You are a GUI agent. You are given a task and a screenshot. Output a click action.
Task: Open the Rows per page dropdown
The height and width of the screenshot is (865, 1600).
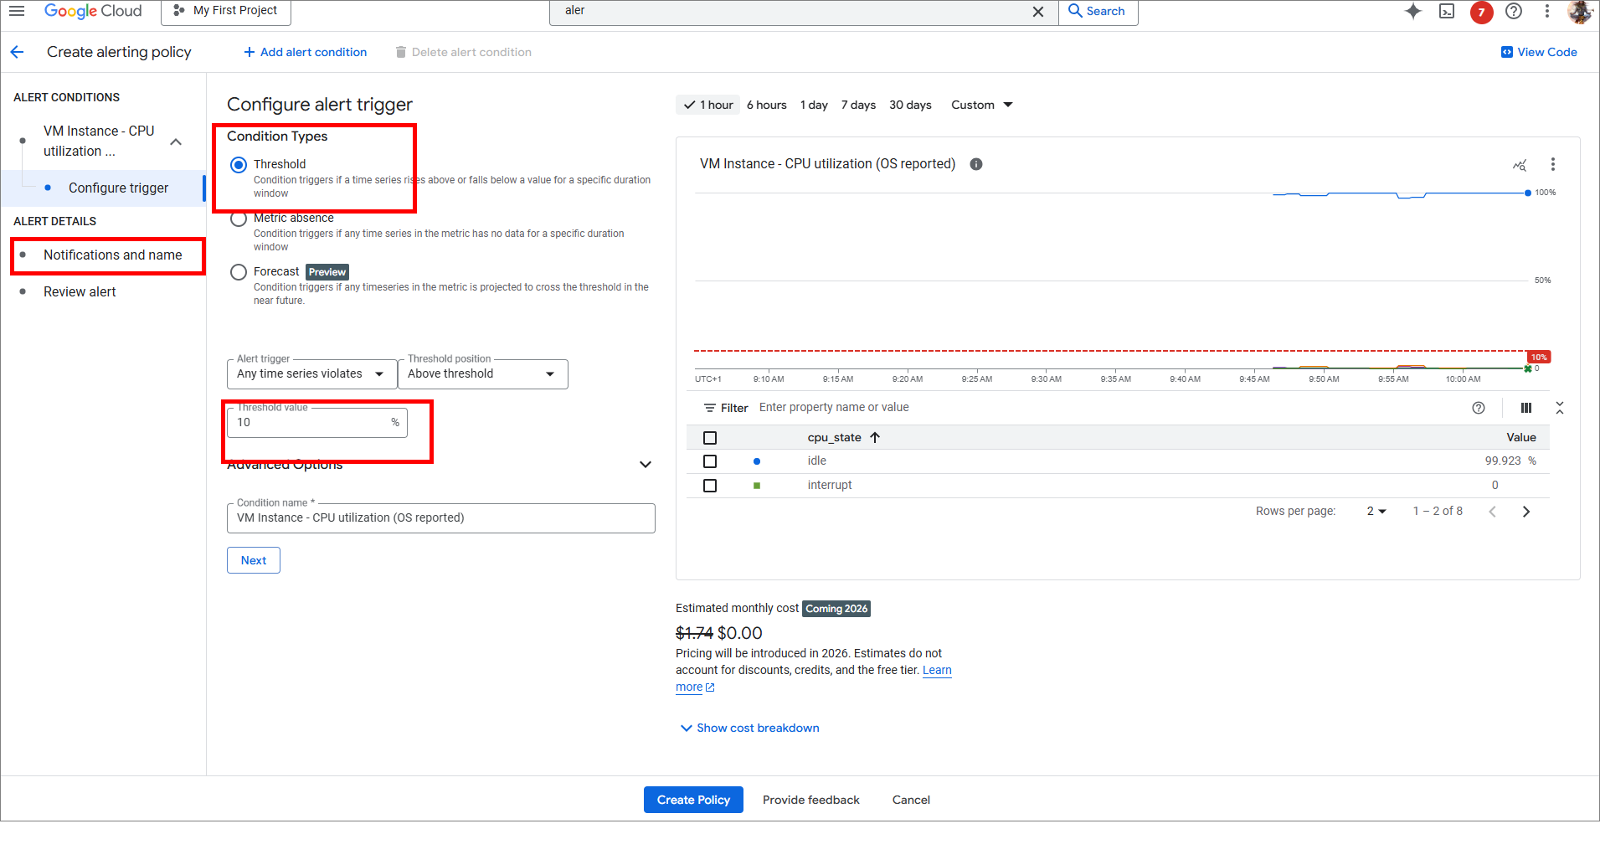coord(1374,511)
